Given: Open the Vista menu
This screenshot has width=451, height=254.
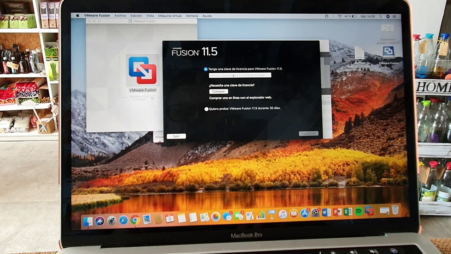Looking at the screenshot, I should coord(150,16).
